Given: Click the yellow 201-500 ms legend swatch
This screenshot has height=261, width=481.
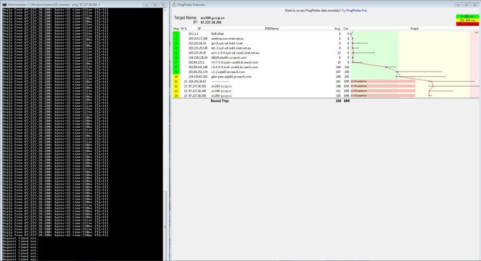Looking at the screenshot, I should click(x=467, y=20).
